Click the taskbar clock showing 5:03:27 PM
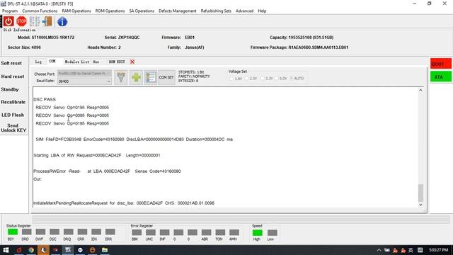This screenshot has width=453, height=255. (x=439, y=250)
